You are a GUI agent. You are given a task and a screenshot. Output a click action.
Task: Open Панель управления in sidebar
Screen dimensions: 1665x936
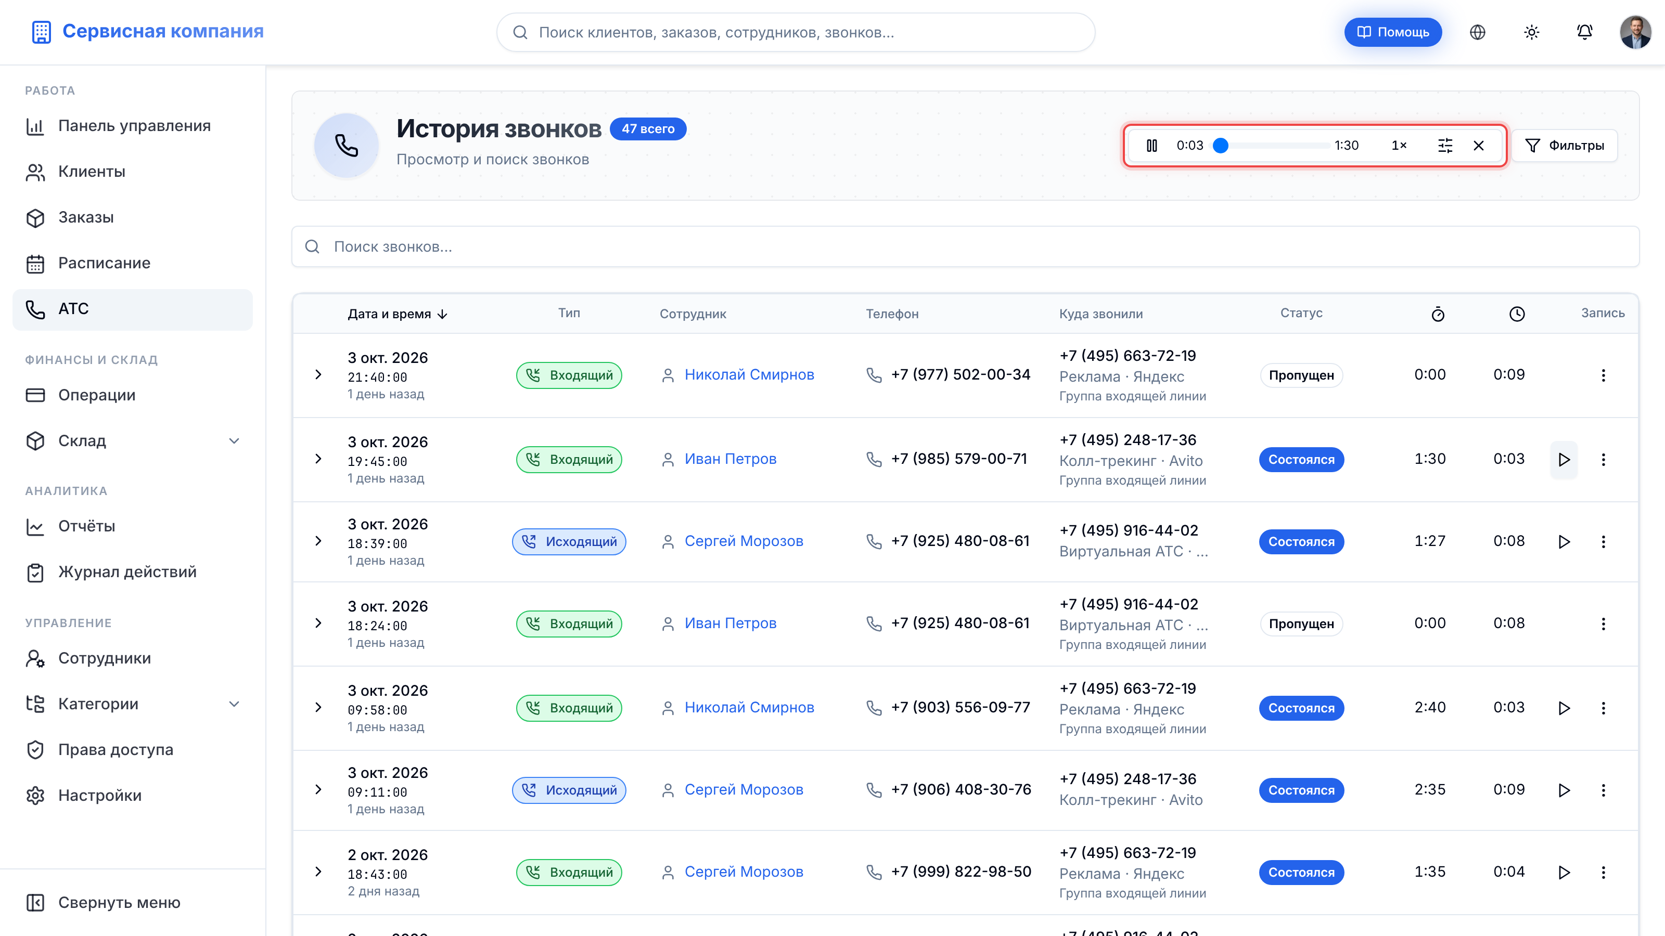pos(133,126)
